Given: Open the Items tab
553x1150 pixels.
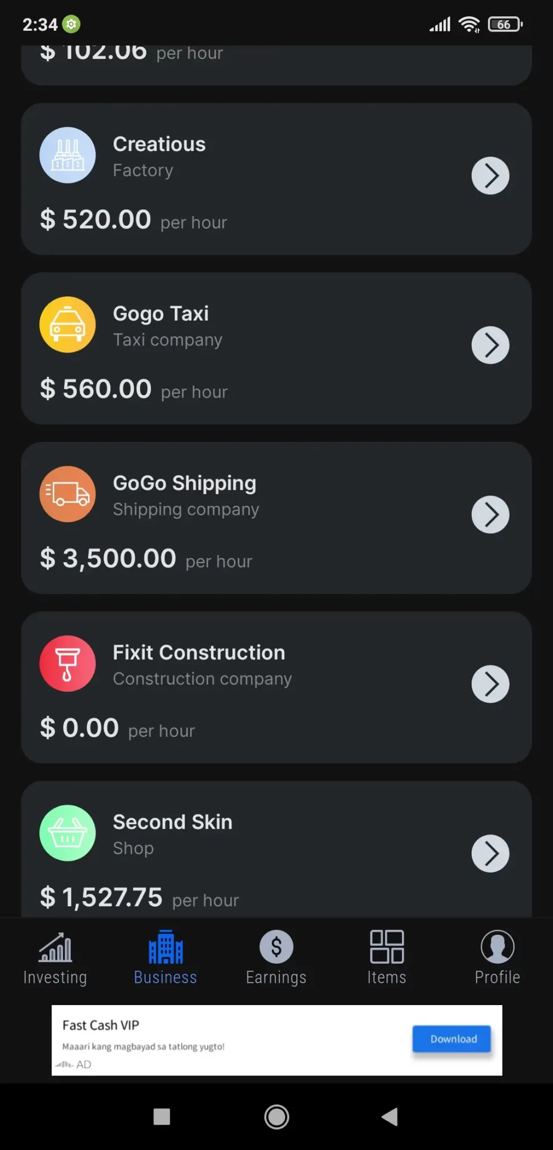Looking at the screenshot, I should pos(387,958).
